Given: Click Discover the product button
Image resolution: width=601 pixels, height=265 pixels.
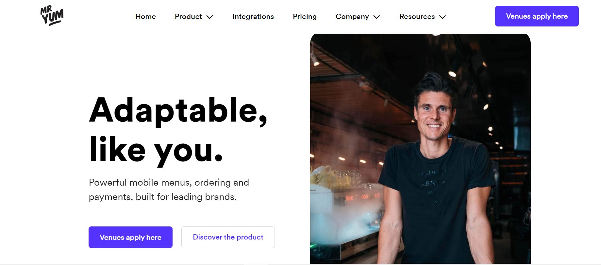Looking at the screenshot, I should click(228, 237).
